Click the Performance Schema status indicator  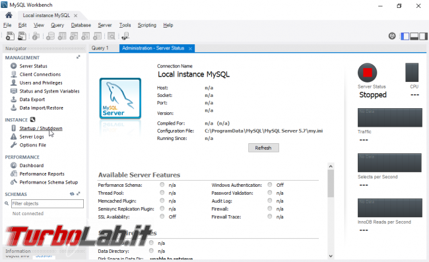(x=162, y=185)
